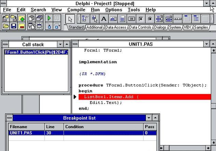Open the Call stack window control menu
This screenshot has width=216, height=151.
click(x=5, y=44)
